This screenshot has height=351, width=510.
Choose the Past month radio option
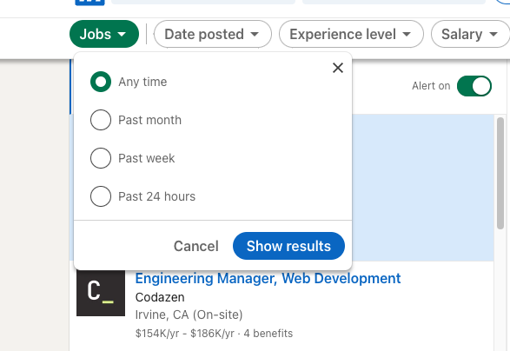tap(101, 120)
